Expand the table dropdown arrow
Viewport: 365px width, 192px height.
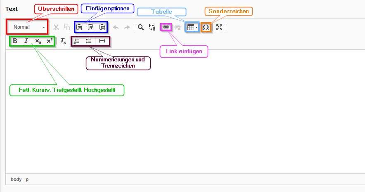(x=197, y=27)
